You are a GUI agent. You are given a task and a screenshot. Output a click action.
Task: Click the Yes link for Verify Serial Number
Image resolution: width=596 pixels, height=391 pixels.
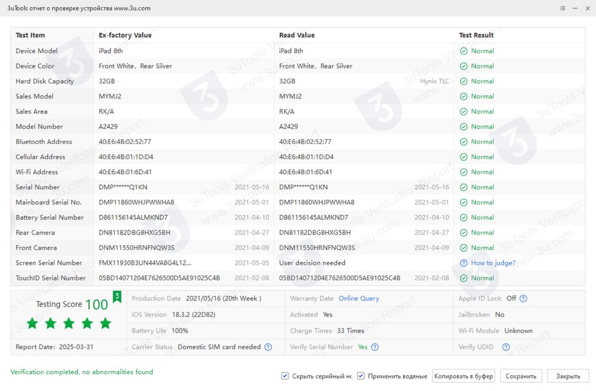[x=362, y=347]
